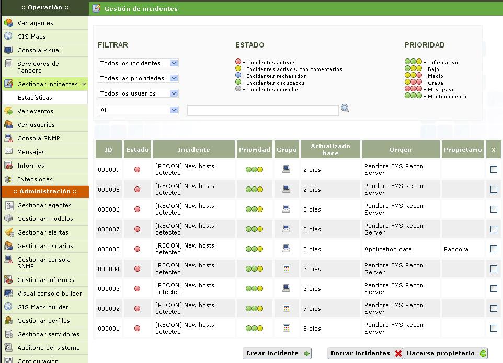
Task: Click the Consola SNMP sidebar icon
Action: (x=8, y=138)
